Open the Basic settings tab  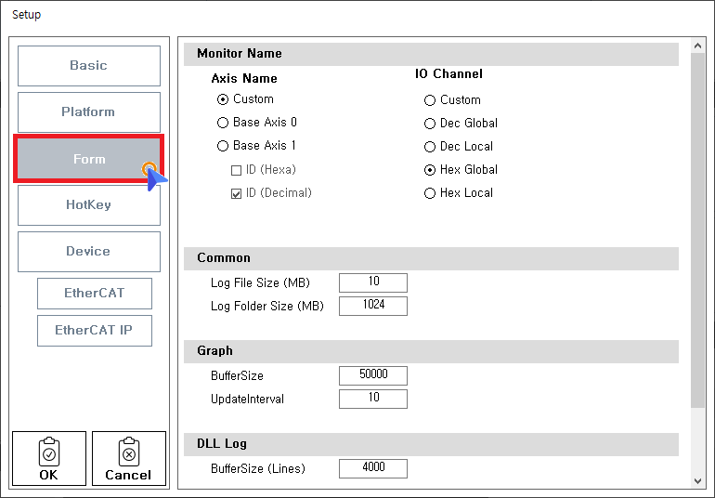pos(89,66)
